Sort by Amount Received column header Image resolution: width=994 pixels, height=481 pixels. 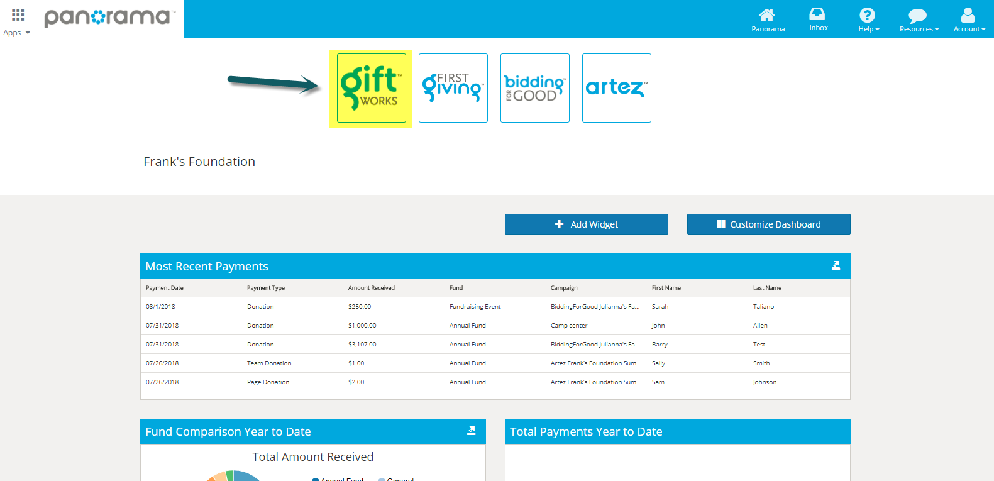[x=372, y=288]
